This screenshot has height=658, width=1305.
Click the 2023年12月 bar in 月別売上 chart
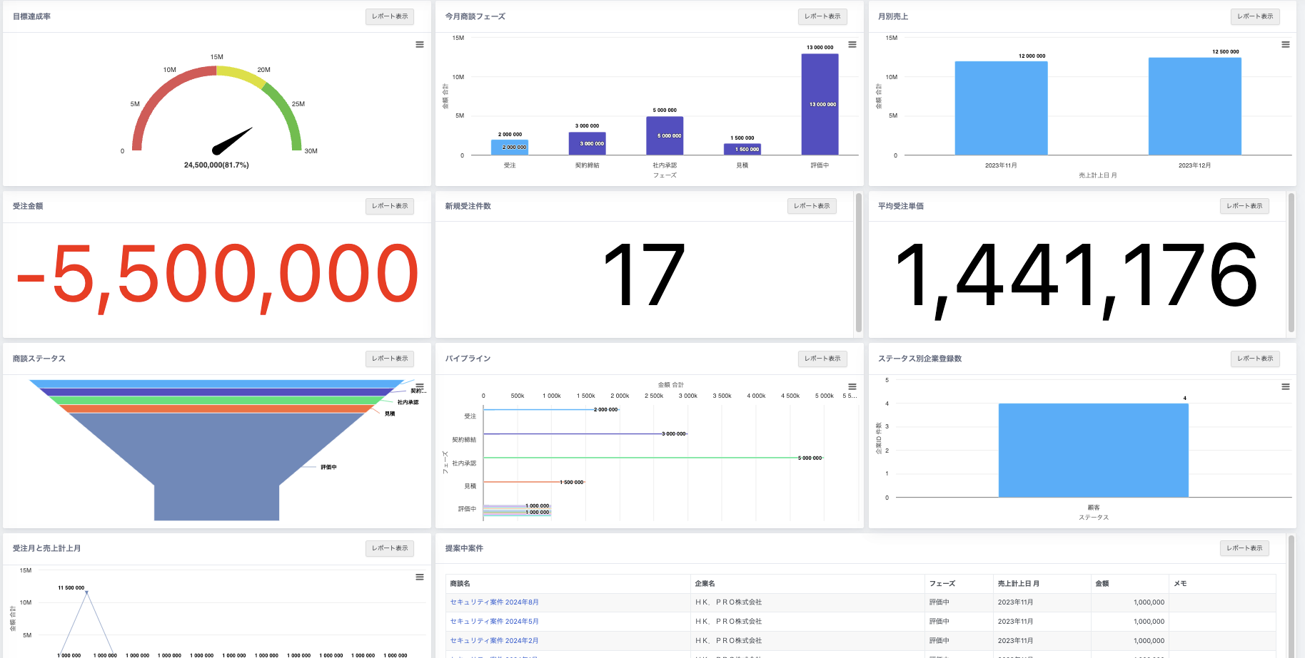point(1194,107)
